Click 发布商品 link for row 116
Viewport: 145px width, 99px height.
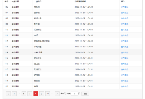[124, 64]
